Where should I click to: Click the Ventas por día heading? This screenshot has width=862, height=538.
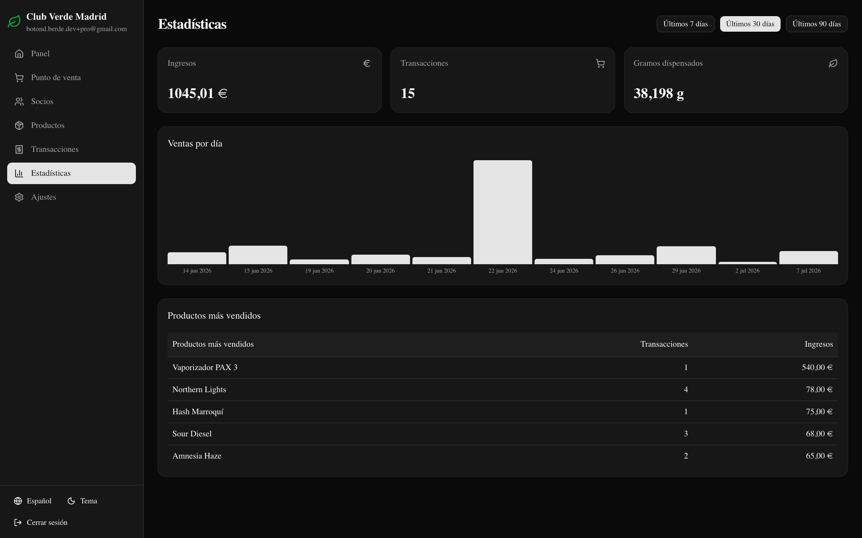click(195, 143)
